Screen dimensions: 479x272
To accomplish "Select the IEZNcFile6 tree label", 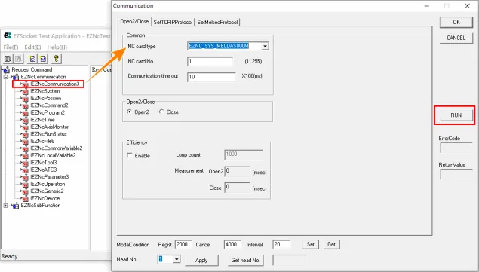I will click(x=42, y=142).
